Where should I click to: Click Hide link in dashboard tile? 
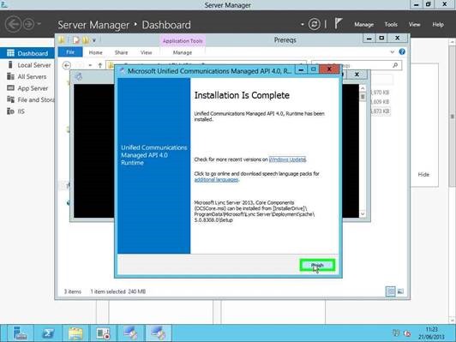tap(423, 175)
